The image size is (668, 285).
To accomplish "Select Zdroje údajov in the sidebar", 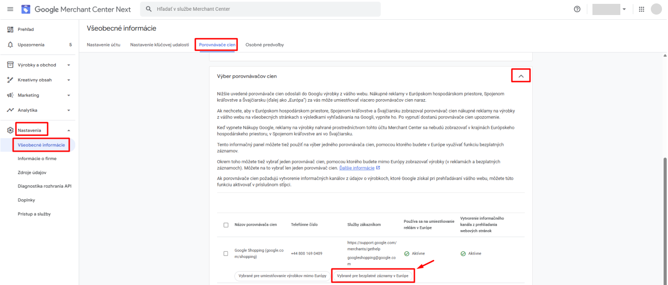I will (32, 172).
